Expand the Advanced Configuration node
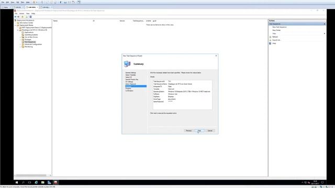The width and height of the screenshot is (335, 188). click(x=20, y=44)
